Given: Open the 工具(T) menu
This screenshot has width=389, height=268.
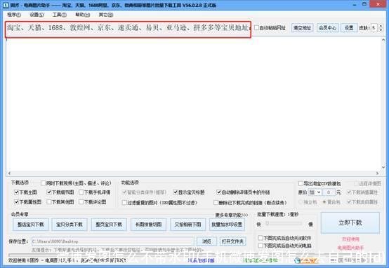Looking at the screenshot, I should (60, 15).
